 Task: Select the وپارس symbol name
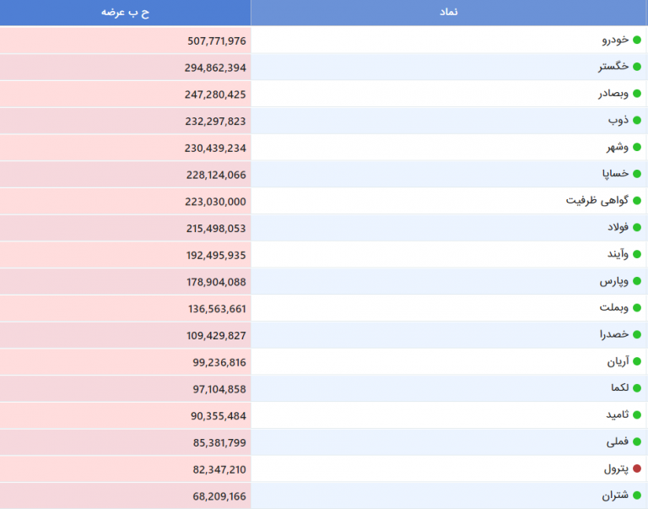(x=614, y=281)
